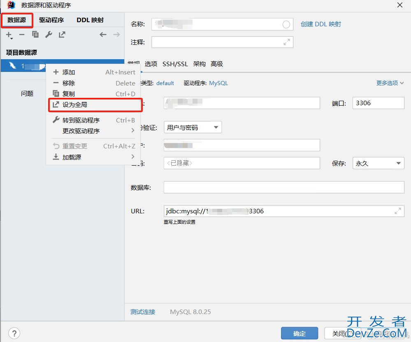Open the password save duration dropdown
411x342 pixels.
coord(378,163)
